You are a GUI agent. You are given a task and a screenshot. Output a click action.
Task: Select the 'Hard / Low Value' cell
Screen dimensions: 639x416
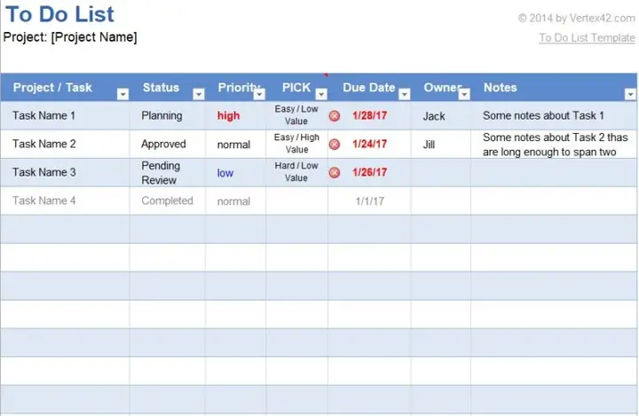coord(296,172)
